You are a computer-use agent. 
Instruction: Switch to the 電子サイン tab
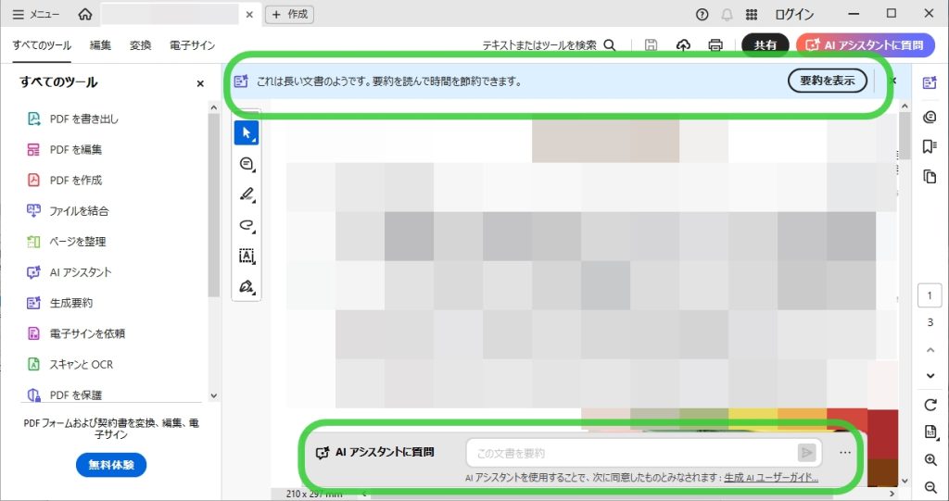pyautogui.click(x=193, y=44)
